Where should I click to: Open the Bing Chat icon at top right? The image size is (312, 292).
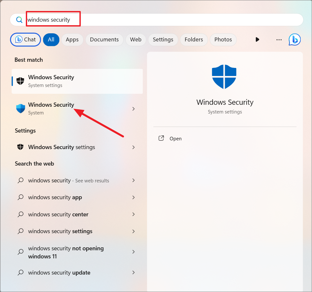pyautogui.click(x=295, y=39)
